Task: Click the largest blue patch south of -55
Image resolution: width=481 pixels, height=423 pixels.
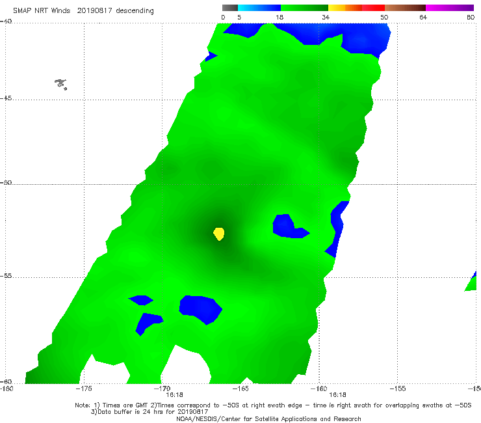Action: point(201,308)
